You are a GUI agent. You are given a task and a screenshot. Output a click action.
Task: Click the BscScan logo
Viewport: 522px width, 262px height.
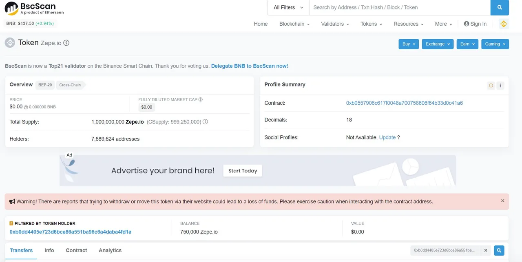(x=34, y=8)
